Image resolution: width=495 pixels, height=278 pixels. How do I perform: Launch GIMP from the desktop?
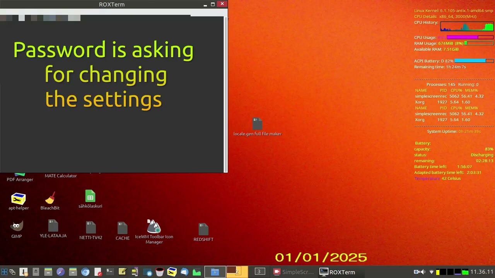pyautogui.click(x=17, y=230)
